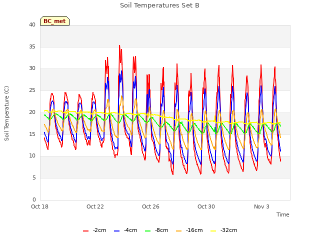Click the Oct 26 x-axis tick label
Image resolution: width=320 pixels, height=240 pixels.
pos(150,206)
